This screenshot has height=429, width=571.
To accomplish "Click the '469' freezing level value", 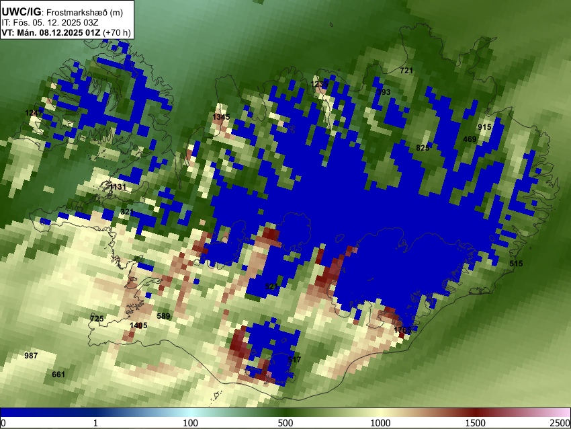I will coord(470,139).
